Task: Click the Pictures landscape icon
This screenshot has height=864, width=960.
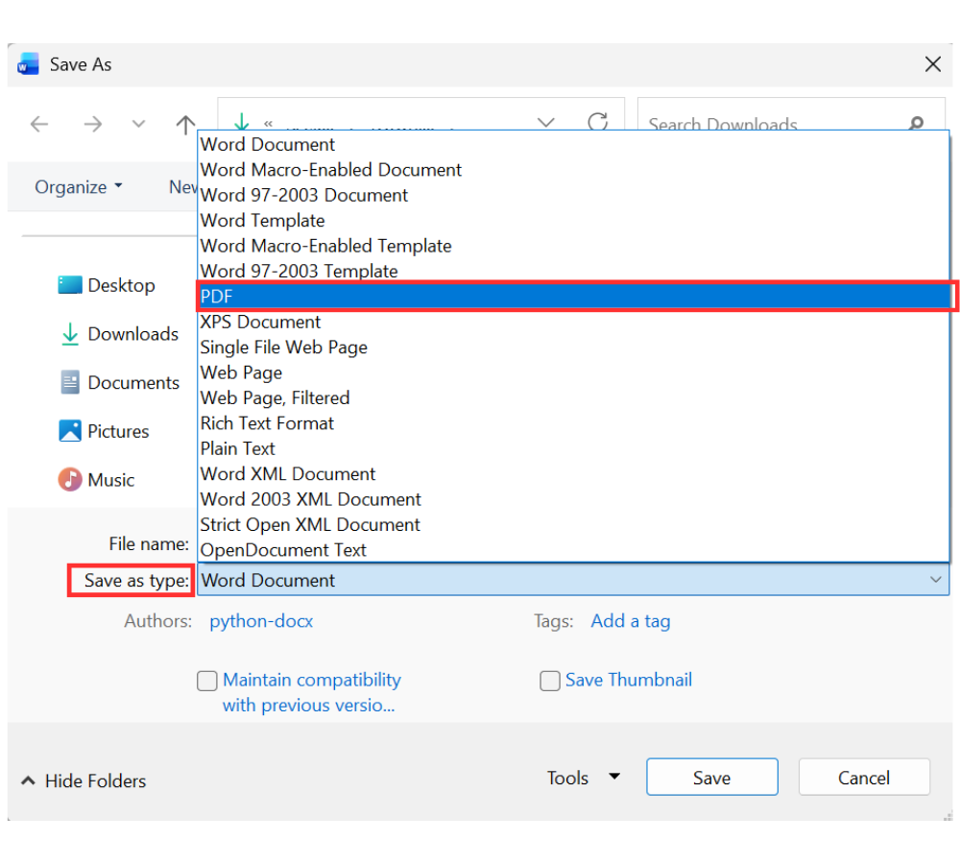Action: [70, 431]
